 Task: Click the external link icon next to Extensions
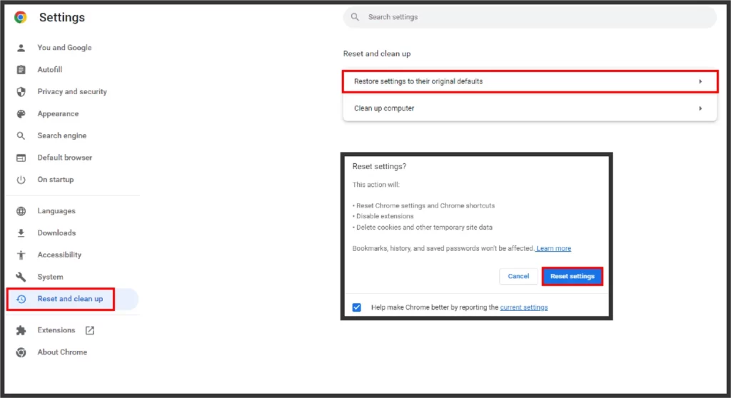[x=89, y=330]
